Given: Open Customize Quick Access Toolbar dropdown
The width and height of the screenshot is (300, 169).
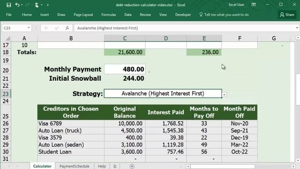Looking at the screenshot, I should [48, 5].
